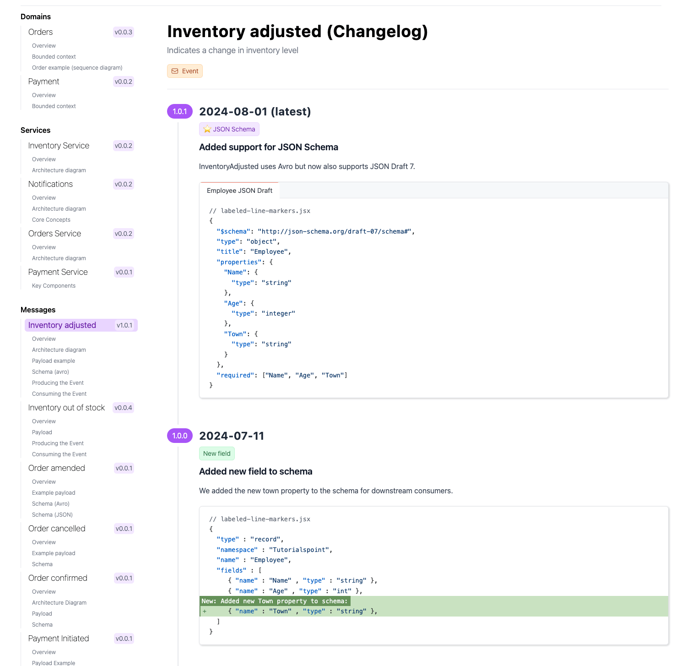Open Order example (sequence diagram)
Viewport: 692px width, 666px height.
tap(77, 68)
